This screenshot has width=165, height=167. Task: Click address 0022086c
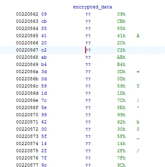(27, 86)
